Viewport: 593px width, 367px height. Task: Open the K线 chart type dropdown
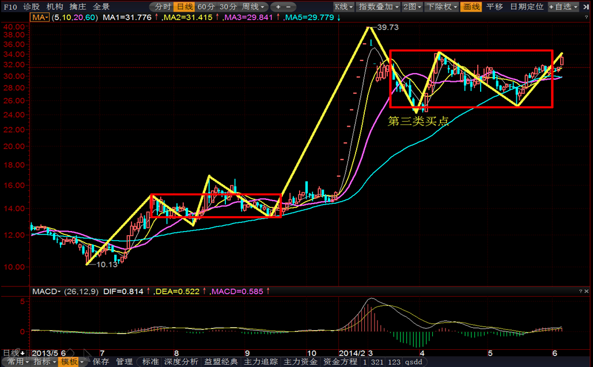click(343, 7)
